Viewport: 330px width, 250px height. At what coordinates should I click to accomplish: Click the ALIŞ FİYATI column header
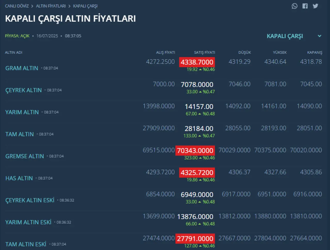point(166,52)
